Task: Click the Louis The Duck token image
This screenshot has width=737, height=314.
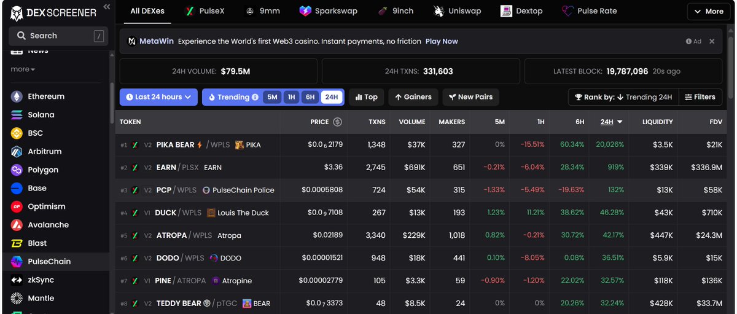Action: coord(211,213)
